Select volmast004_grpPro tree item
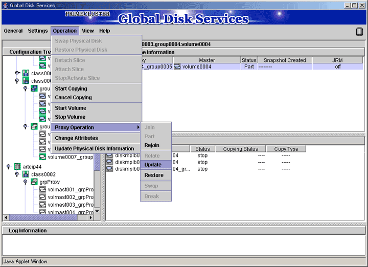 point(71,212)
